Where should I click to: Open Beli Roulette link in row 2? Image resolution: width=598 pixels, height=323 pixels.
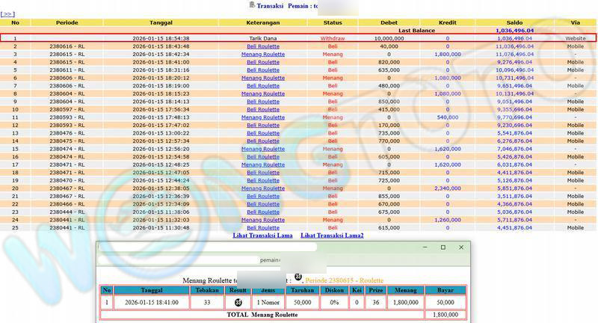pos(263,46)
